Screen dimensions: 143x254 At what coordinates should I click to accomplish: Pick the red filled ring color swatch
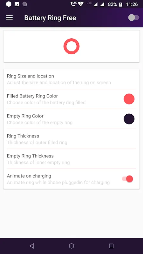[129, 99]
